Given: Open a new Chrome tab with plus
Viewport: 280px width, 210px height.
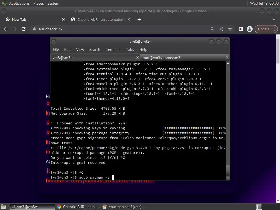Looking at the screenshot, I should (139, 19).
